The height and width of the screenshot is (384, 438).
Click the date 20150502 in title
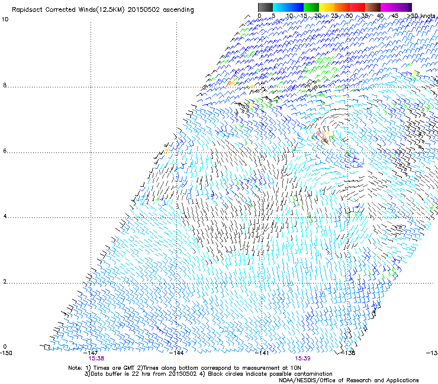click(144, 10)
